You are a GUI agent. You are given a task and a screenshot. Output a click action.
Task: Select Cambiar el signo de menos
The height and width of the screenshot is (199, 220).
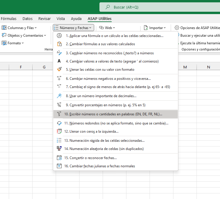click(116, 87)
